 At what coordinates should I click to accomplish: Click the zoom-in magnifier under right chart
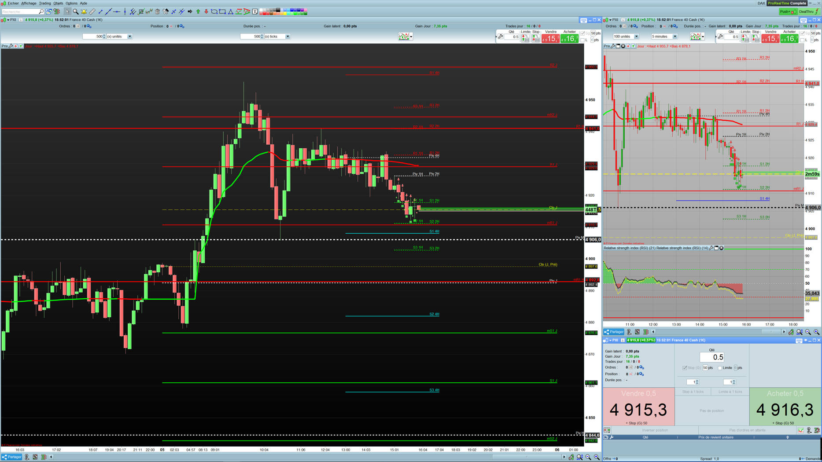click(817, 332)
